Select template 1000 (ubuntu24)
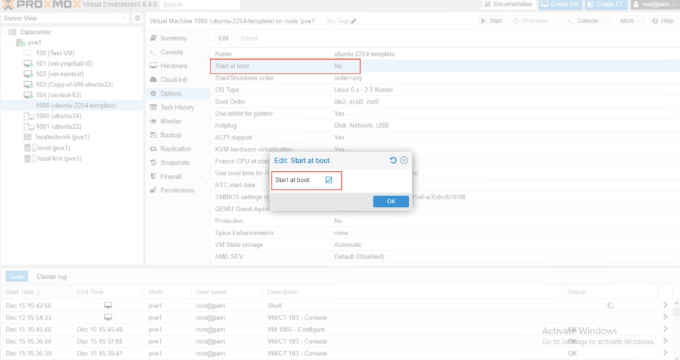The width and height of the screenshot is (680, 360). pyautogui.click(x=58, y=116)
